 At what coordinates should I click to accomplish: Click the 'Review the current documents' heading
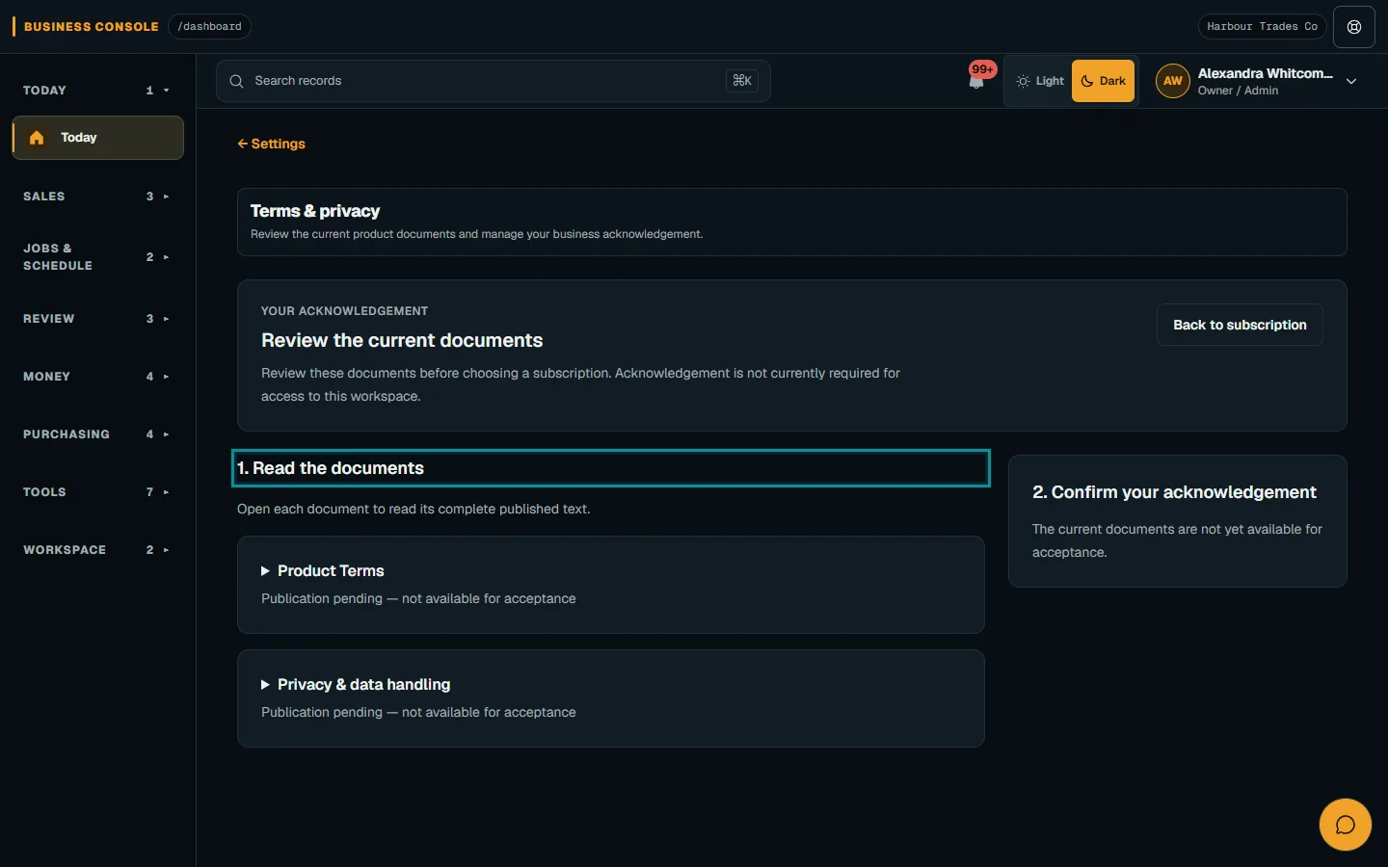point(402,340)
